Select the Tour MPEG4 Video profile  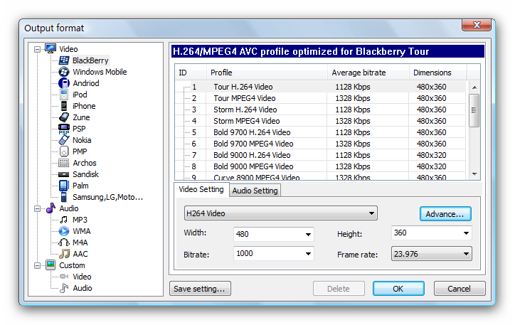click(320, 98)
